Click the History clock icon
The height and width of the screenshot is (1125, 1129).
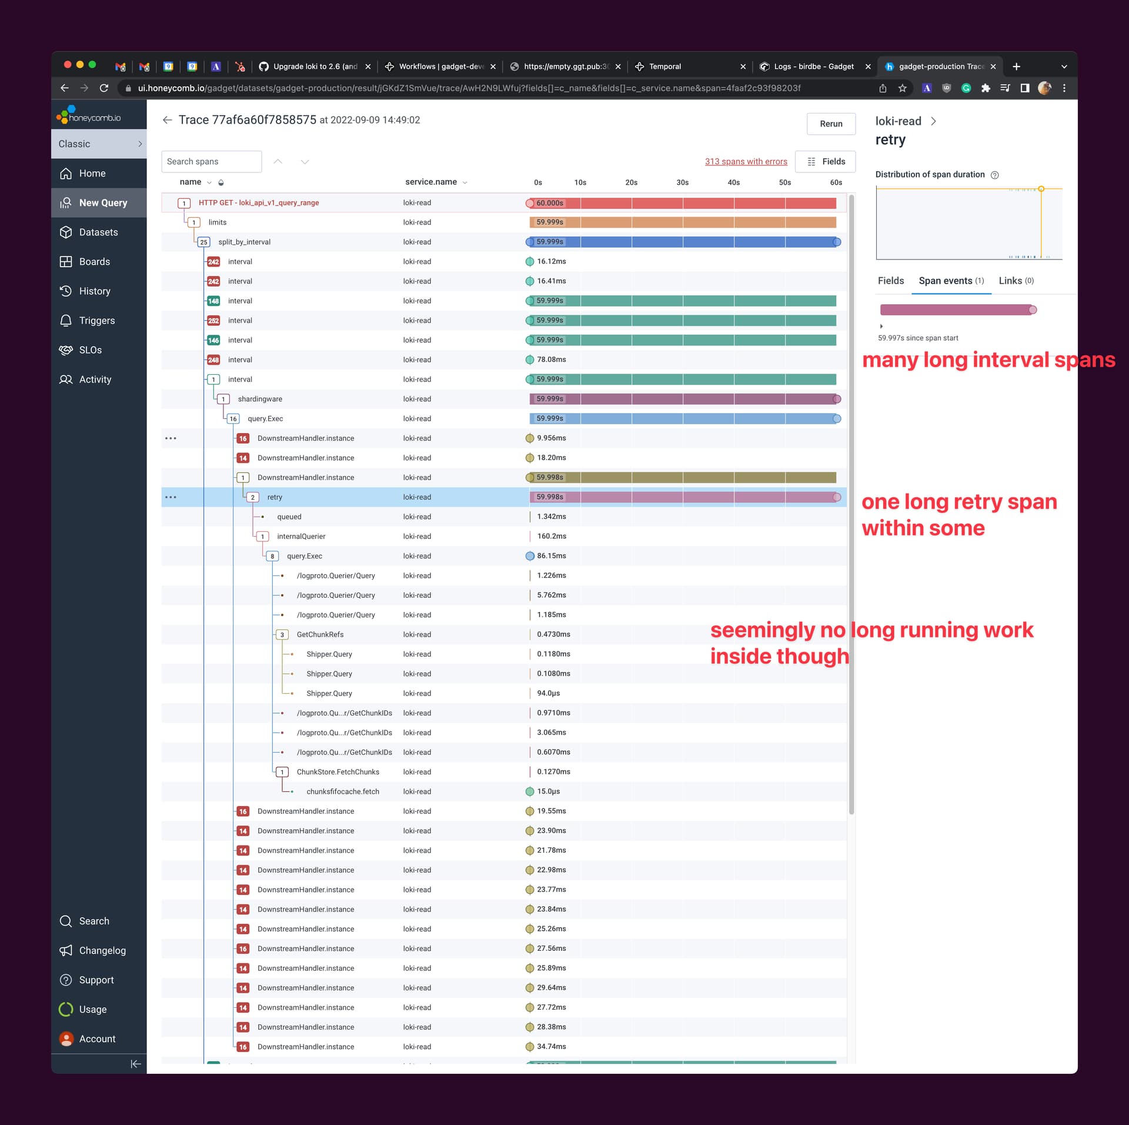[66, 291]
